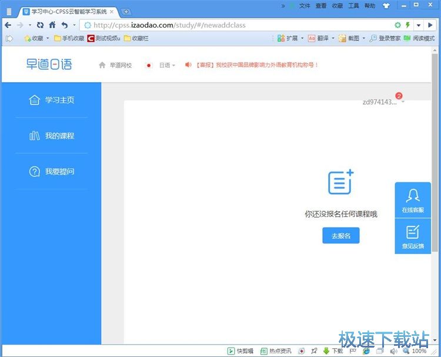Reload the page with the refresh icon
The width and height of the screenshot is (441, 357).
click(40, 25)
